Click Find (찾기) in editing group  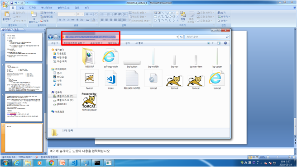point(221,13)
